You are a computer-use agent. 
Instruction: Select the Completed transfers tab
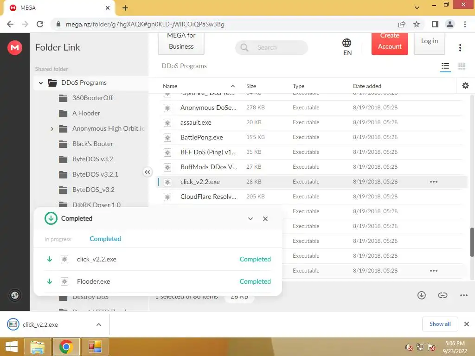pyautogui.click(x=105, y=239)
